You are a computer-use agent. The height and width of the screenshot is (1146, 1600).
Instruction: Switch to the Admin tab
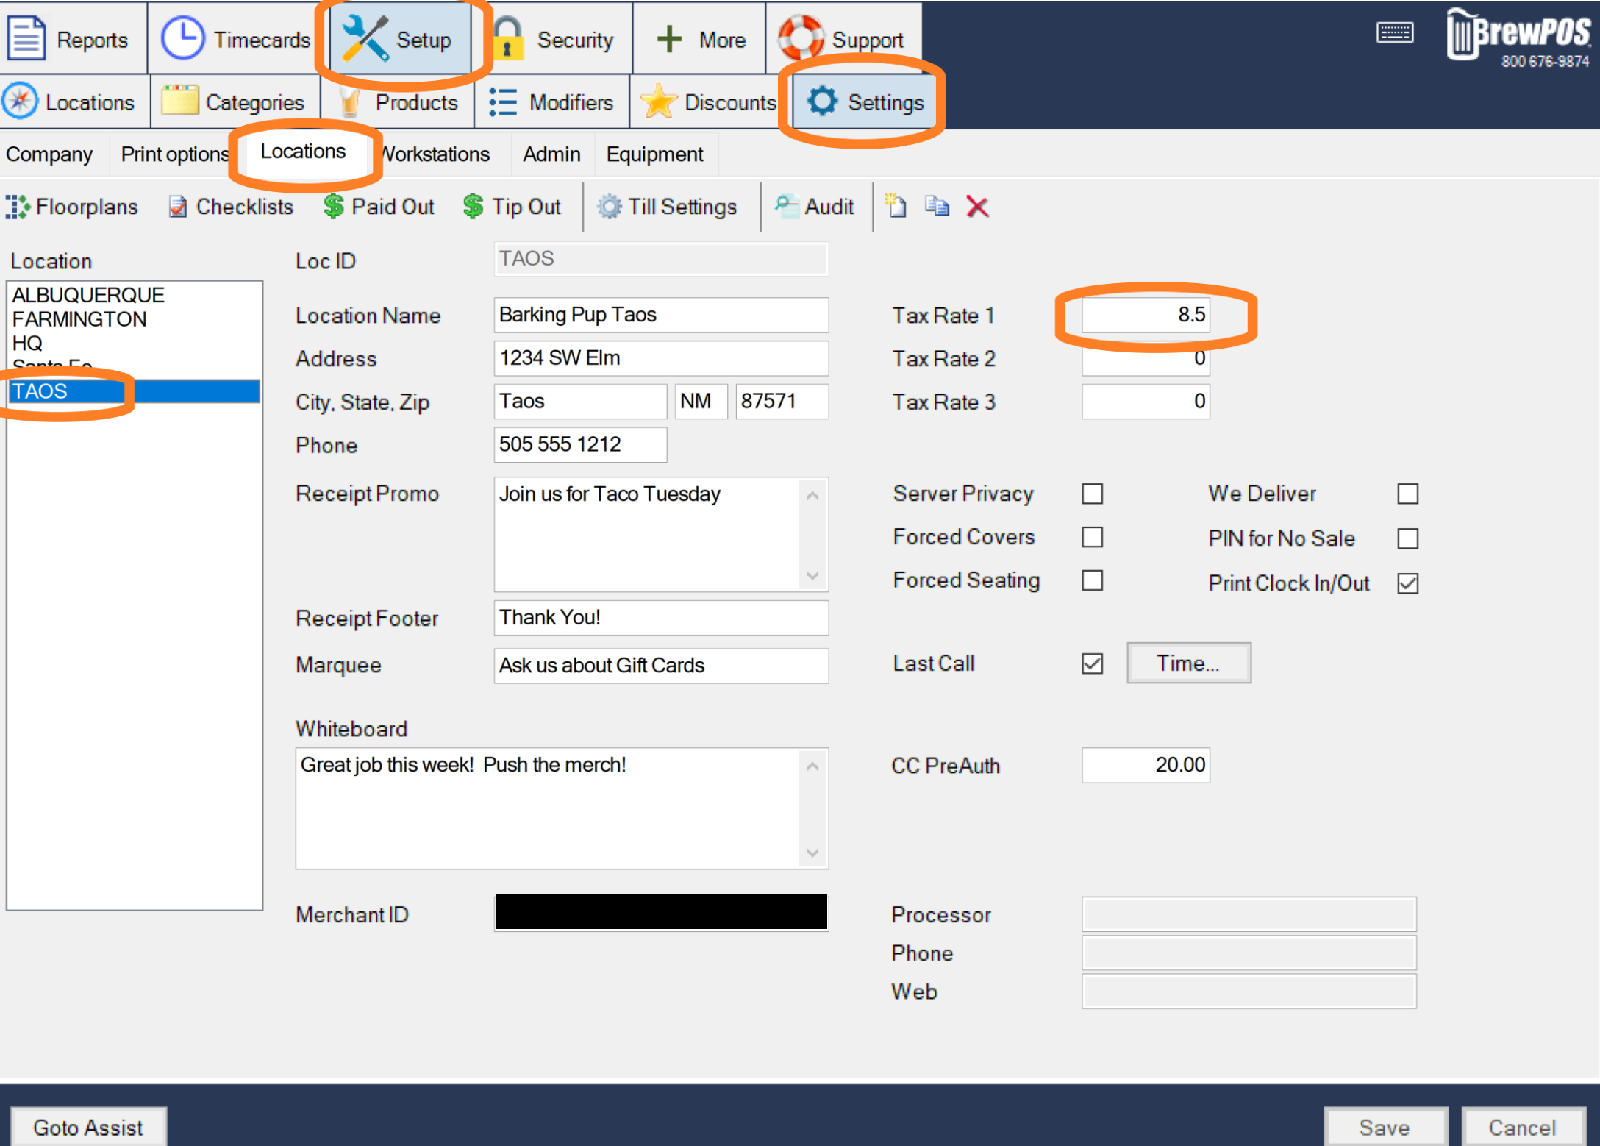[x=551, y=154]
